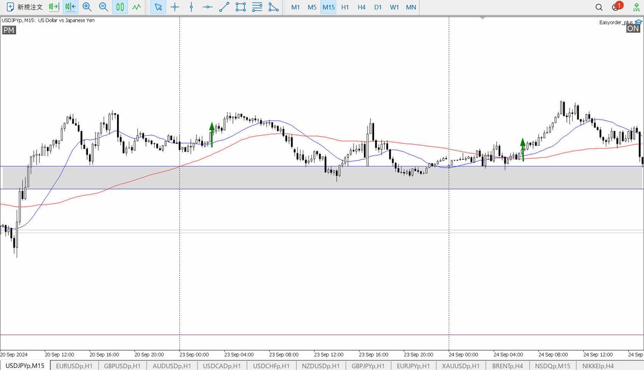This screenshot has width=644, height=370.
Task: Select the vertical line drawing tool
Action: click(191, 8)
